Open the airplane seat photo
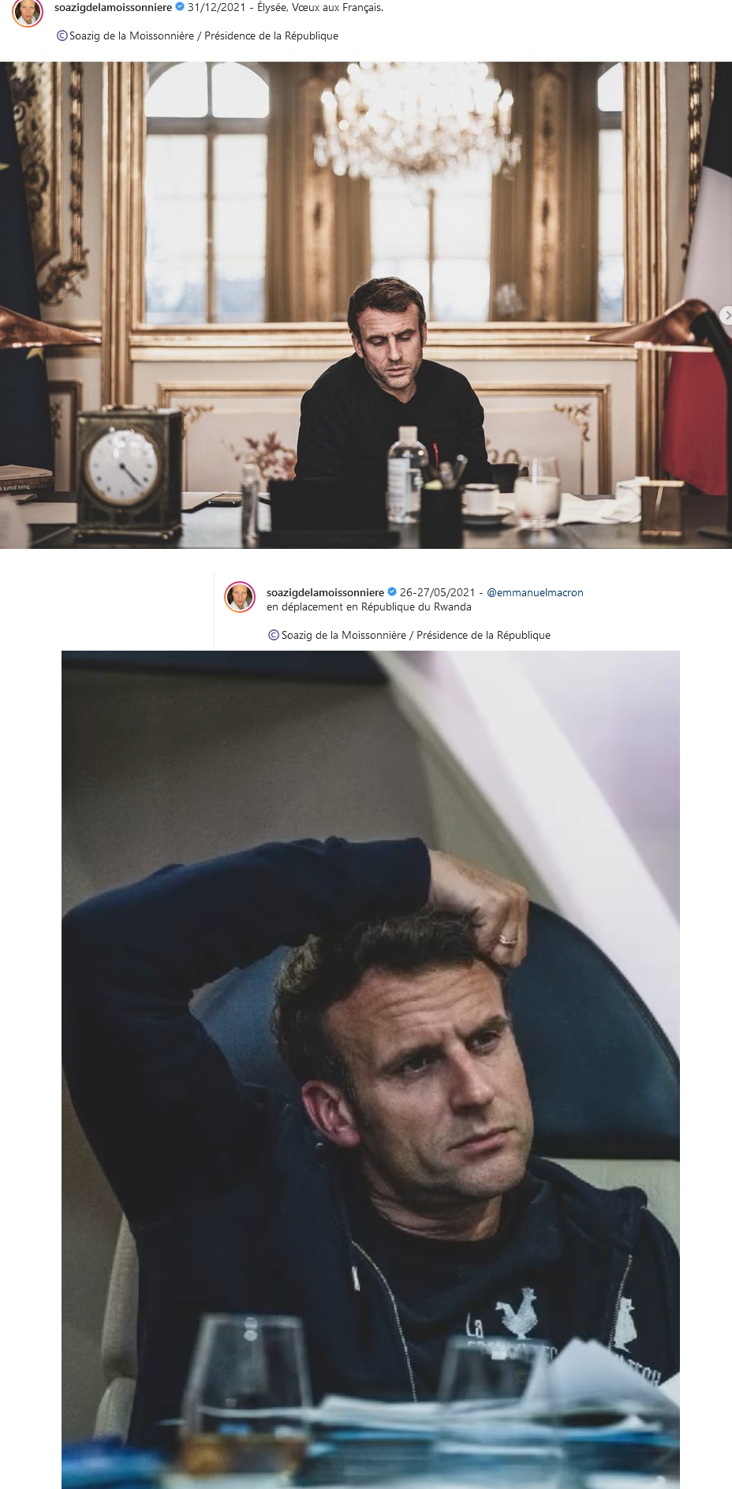 (x=371, y=1069)
